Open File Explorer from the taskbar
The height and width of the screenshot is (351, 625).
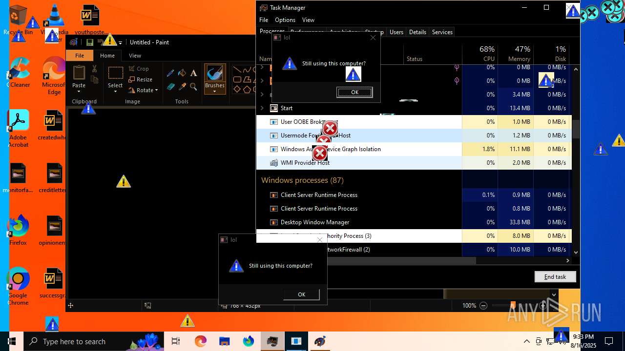[224, 341]
